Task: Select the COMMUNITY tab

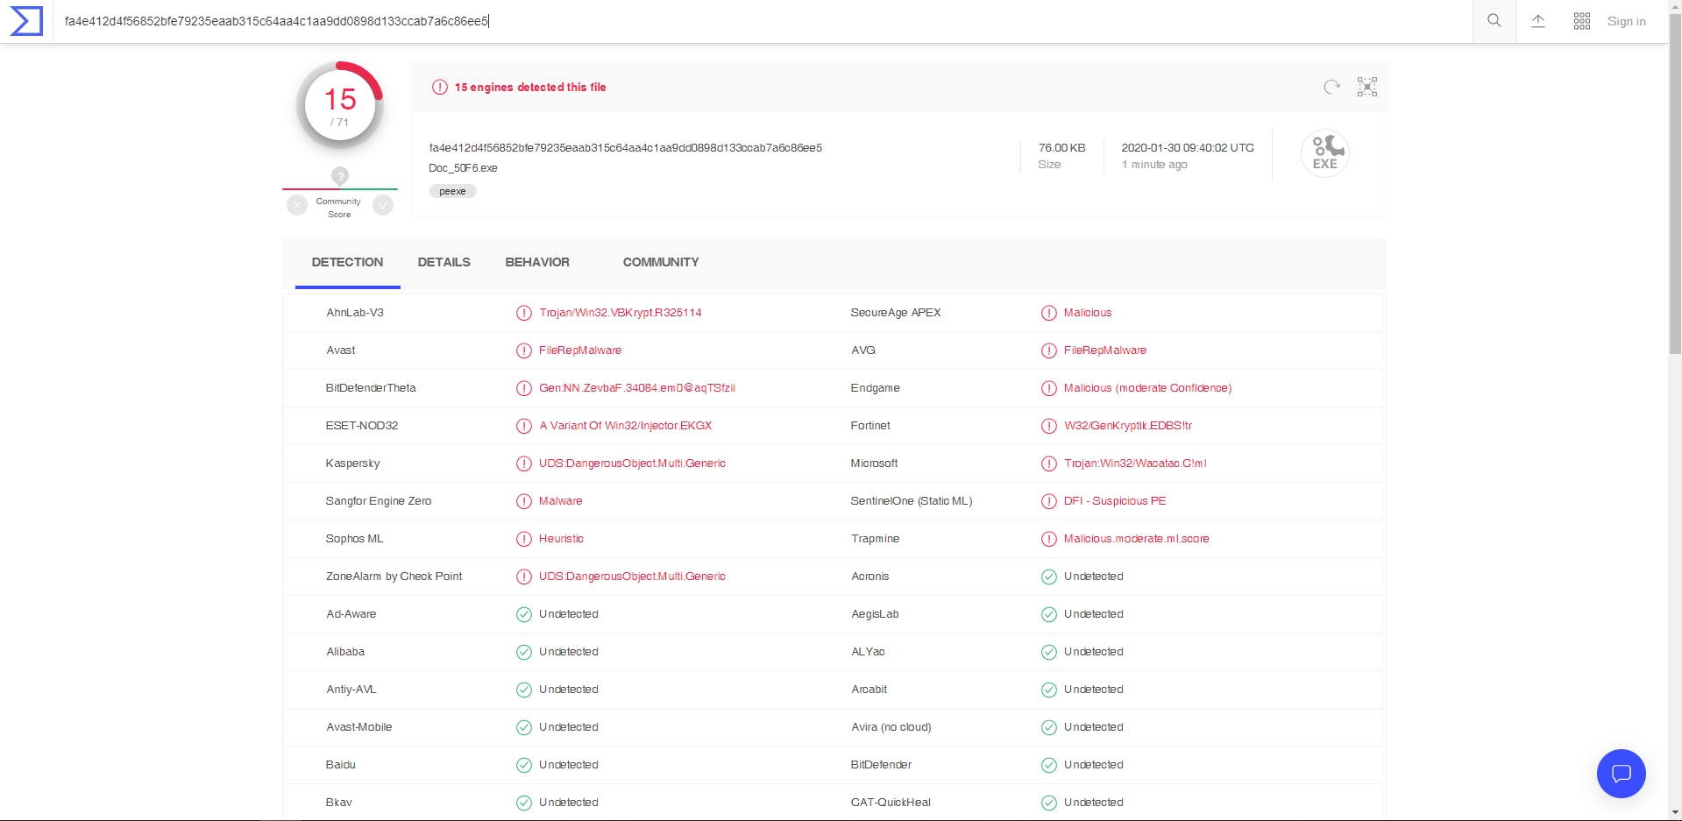Action: (x=661, y=262)
